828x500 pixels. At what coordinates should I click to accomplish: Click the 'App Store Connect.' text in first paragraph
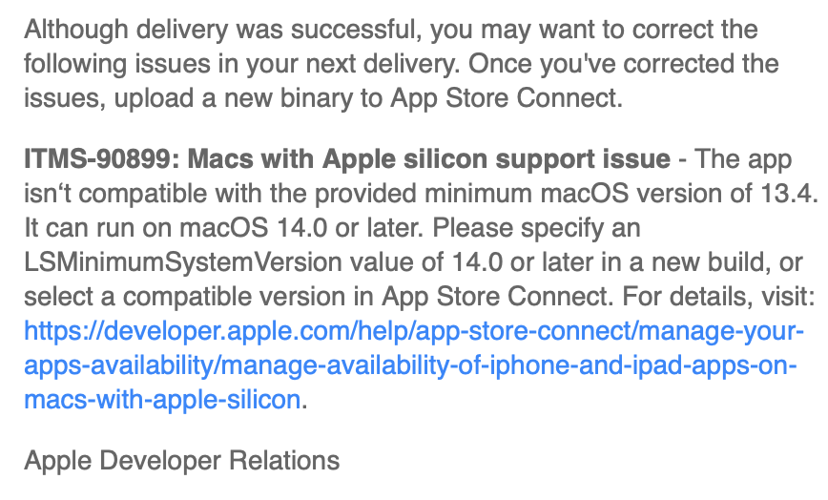pyautogui.click(x=507, y=98)
